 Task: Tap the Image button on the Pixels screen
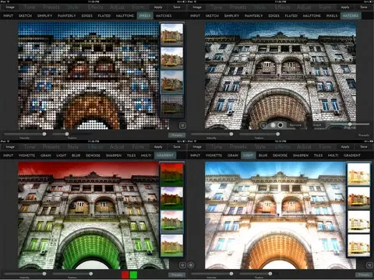click(10, 7)
